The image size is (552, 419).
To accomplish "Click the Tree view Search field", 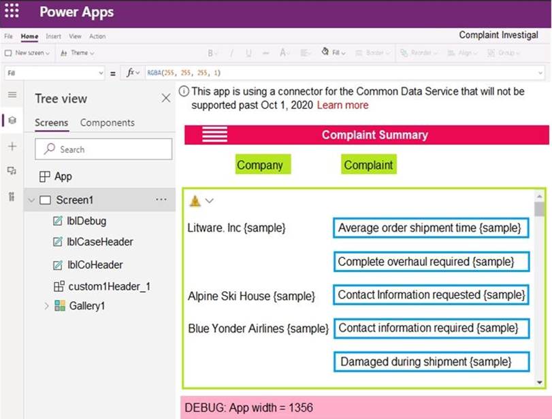I will pos(103,150).
